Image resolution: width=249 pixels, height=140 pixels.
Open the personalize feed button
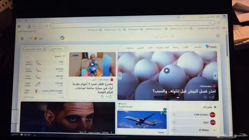(59, 49)
